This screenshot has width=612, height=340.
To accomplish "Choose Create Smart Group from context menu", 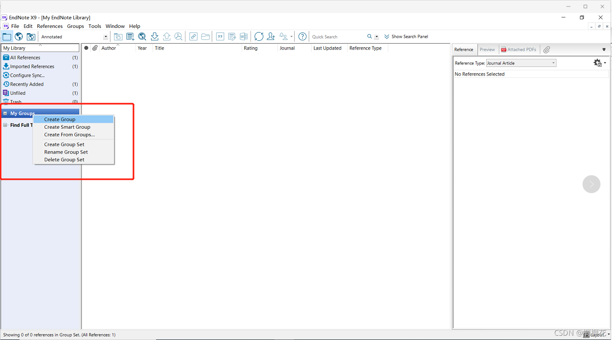I will coord(67,127).
